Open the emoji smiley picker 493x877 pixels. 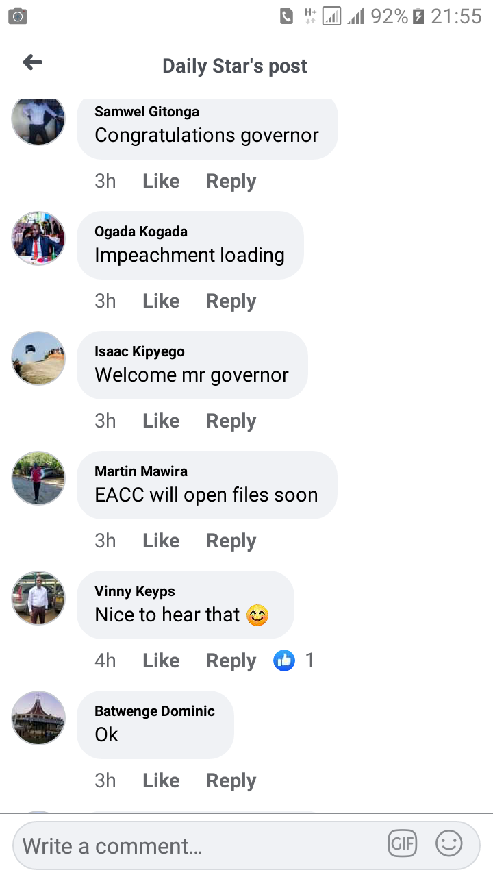449,844
